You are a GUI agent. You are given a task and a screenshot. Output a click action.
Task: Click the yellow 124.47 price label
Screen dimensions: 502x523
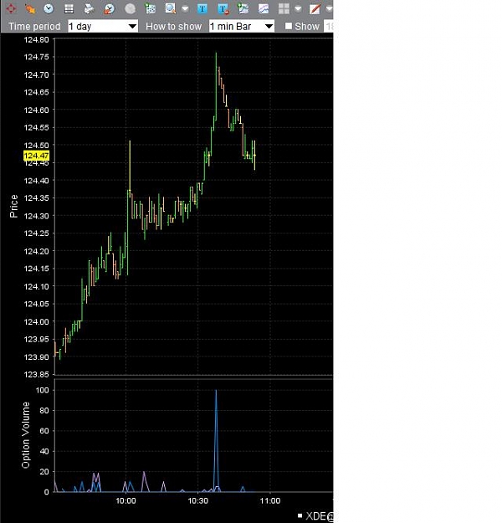pyautogui.click(x=36, y=156)
